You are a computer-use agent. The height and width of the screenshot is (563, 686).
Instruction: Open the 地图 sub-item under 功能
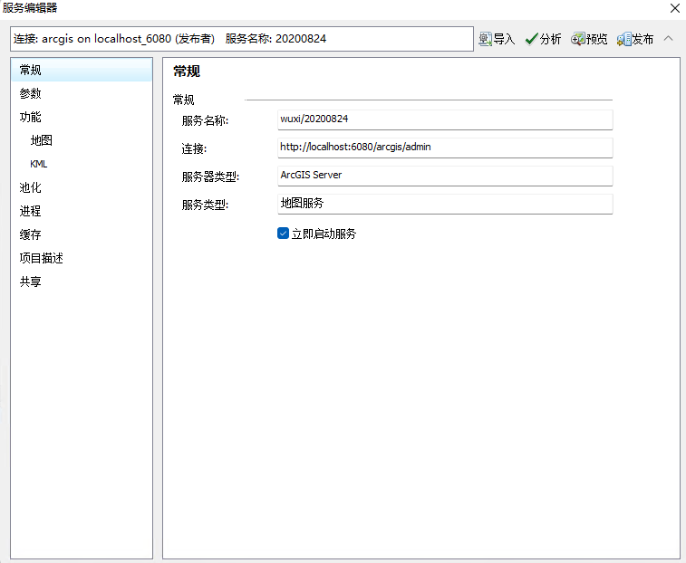tap(42, 140)
